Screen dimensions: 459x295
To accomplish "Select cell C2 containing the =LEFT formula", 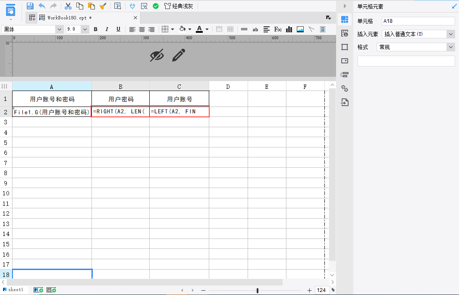I will pos(179,112).
